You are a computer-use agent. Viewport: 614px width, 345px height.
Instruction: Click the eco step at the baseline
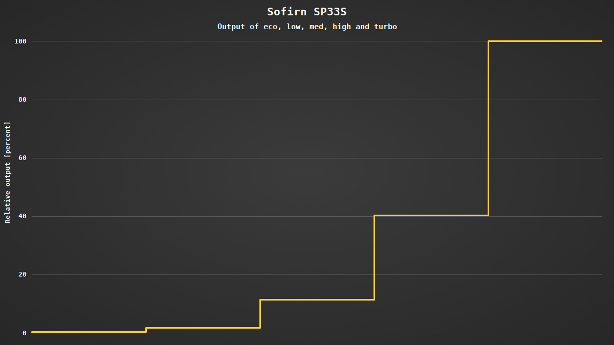pyautogui.click(x=89, y=332)
